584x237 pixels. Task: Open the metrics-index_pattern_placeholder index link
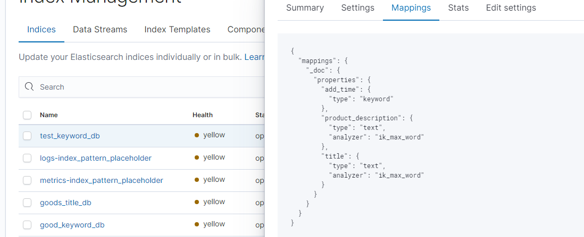101,181
